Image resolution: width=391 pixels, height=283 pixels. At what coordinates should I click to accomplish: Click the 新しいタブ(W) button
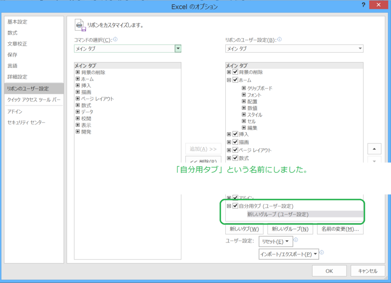coord(244,229)
